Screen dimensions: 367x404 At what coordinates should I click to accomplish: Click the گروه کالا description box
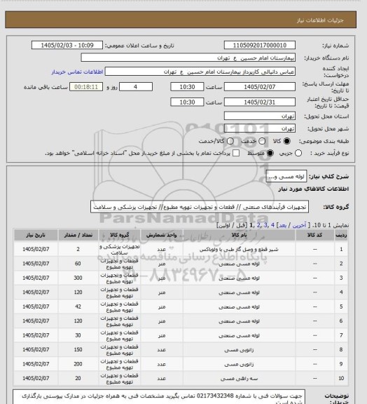(200, 207)
